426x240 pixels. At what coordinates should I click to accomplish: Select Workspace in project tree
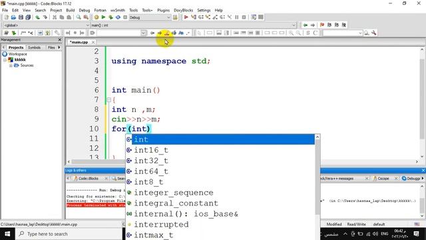tap(17, 54)
